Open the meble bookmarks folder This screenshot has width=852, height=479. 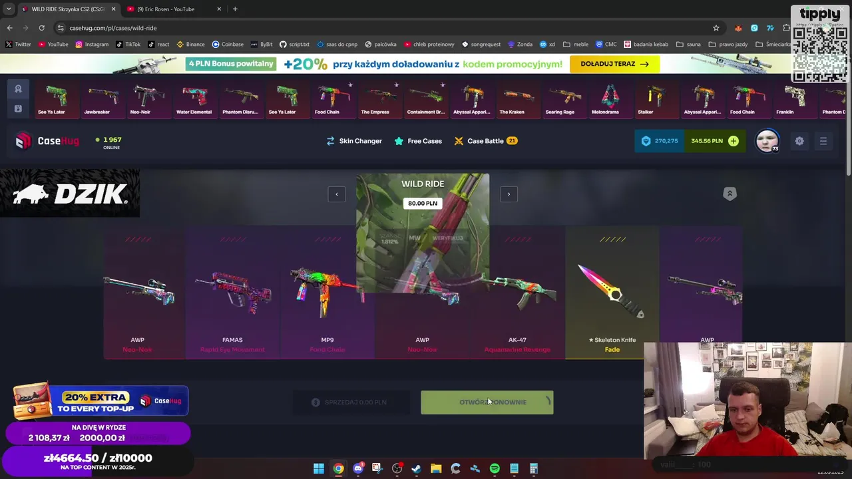(x=576, y=45)
